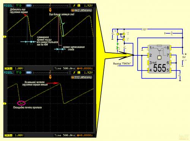Image resolution: width=190 pixels, height=141 pixels.
Task: Click the Выход "ПИЛА" output label
Action: coord(122,64)
